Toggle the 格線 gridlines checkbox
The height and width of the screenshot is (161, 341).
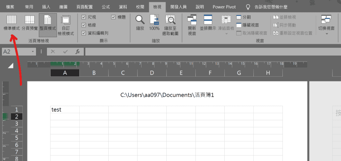coord(84,25)
